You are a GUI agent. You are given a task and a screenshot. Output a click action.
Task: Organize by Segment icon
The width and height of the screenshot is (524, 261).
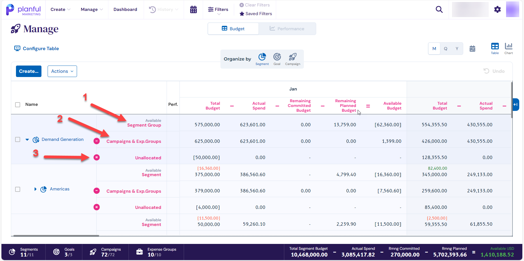(x=262, y=57)
